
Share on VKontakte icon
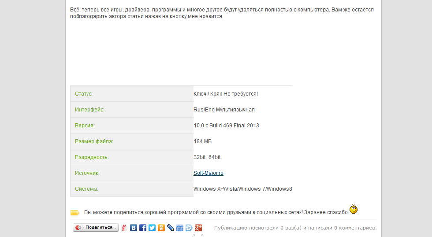point(133,228)
